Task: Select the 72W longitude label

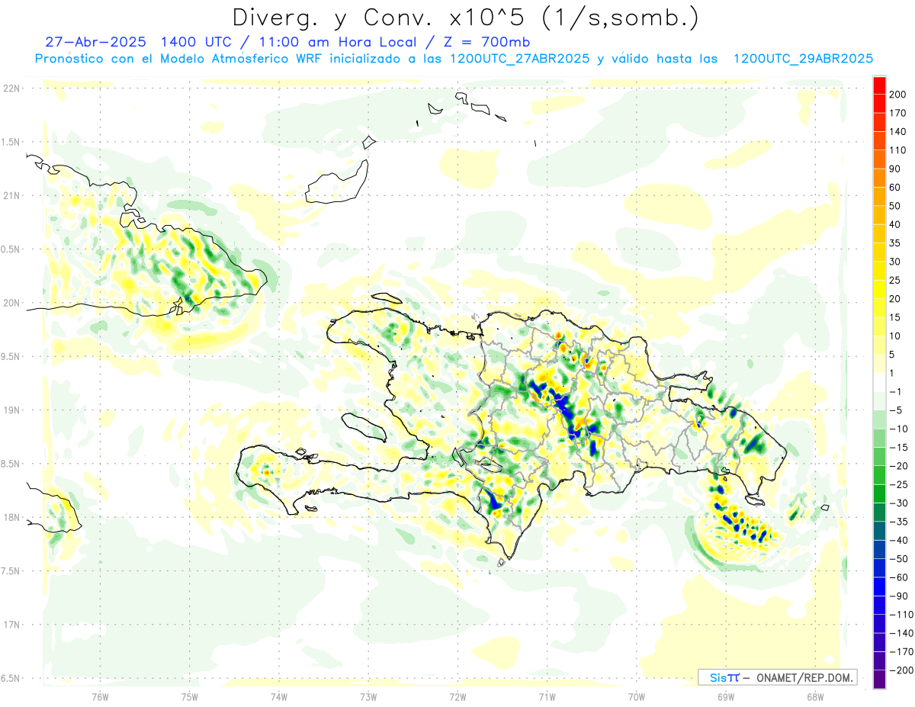Action: click(457, 696)
